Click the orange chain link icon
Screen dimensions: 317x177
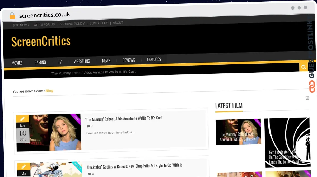click(312, 86)
